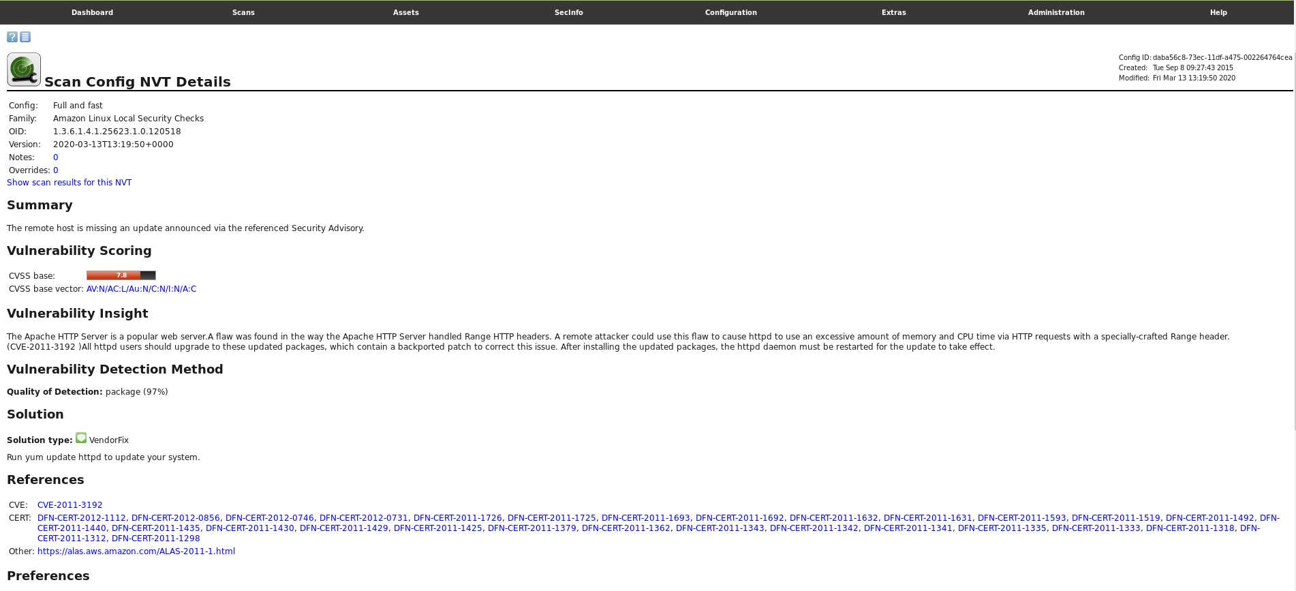
Task: Open DFN-CERT-2011-1631 link
Action: coord(928,518)
